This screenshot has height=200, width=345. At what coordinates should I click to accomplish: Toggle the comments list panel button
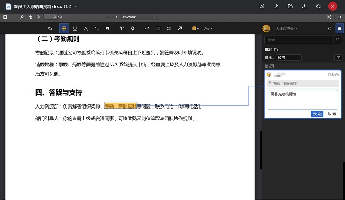coord(339,29)
